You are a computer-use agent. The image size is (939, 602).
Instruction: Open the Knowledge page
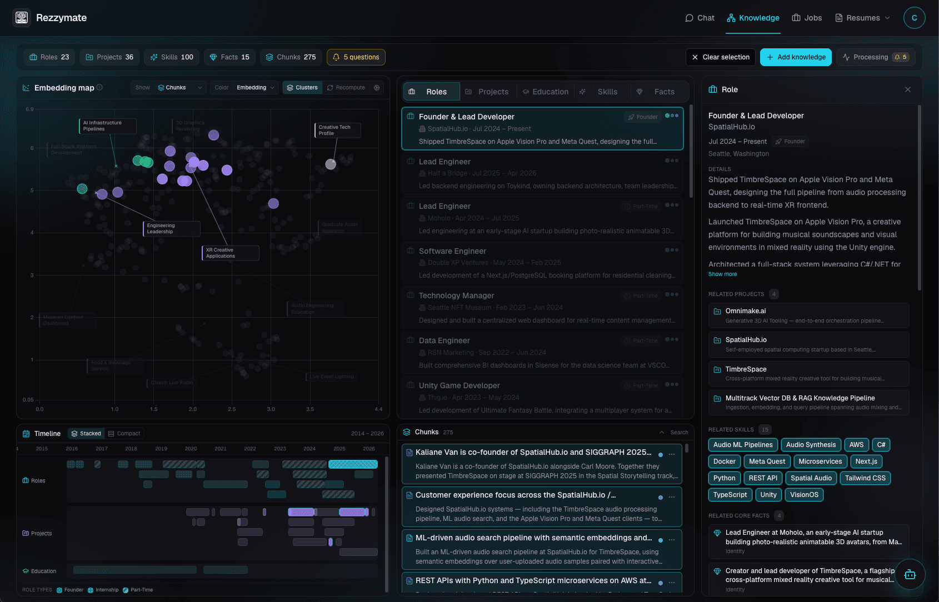tap(753, 18)
